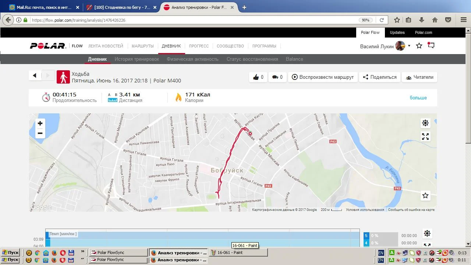
Task: Click the route marker circle on the map
Action: (x=250, y=134)
